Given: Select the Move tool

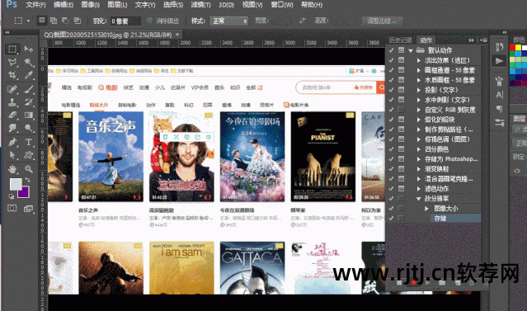Looking at the screenshot, I should [x=29, y=49].
